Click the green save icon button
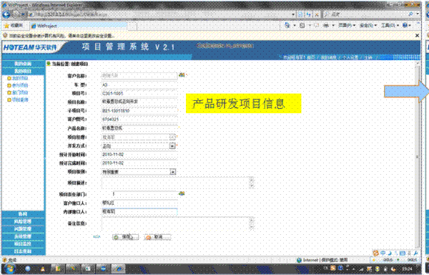429x275 pixels. tap(116, 238)
